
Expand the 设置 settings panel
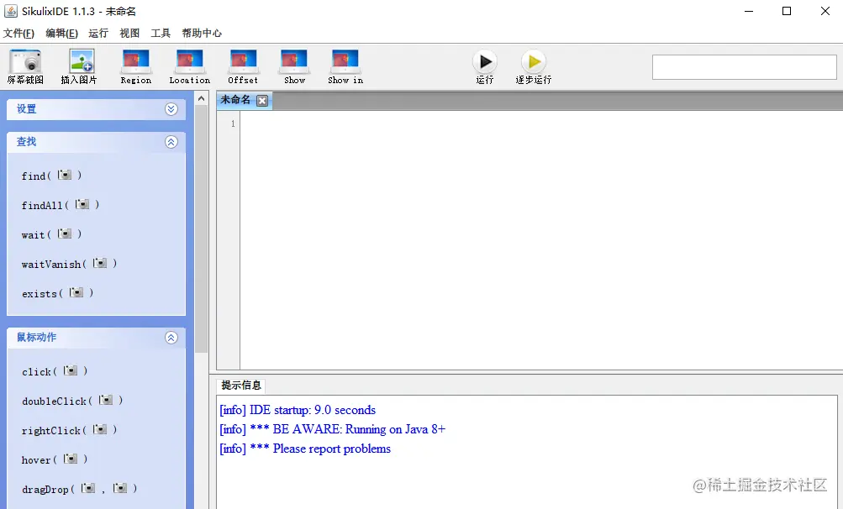point(171,109)
